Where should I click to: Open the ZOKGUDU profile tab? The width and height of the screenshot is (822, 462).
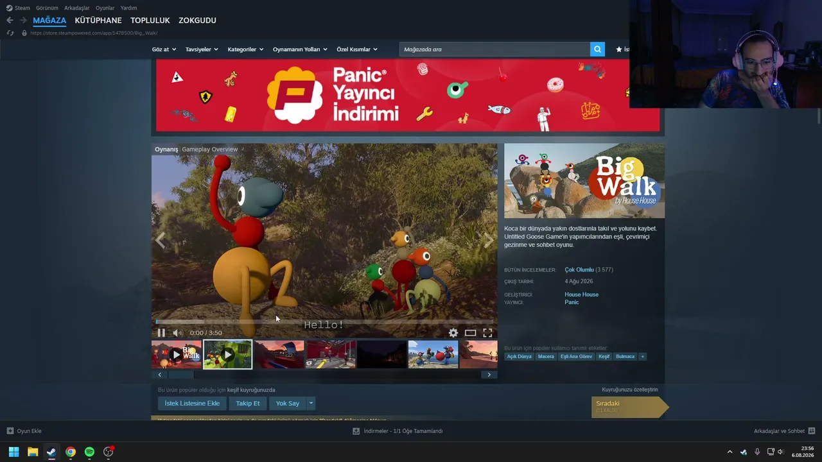tap(197, 21)
